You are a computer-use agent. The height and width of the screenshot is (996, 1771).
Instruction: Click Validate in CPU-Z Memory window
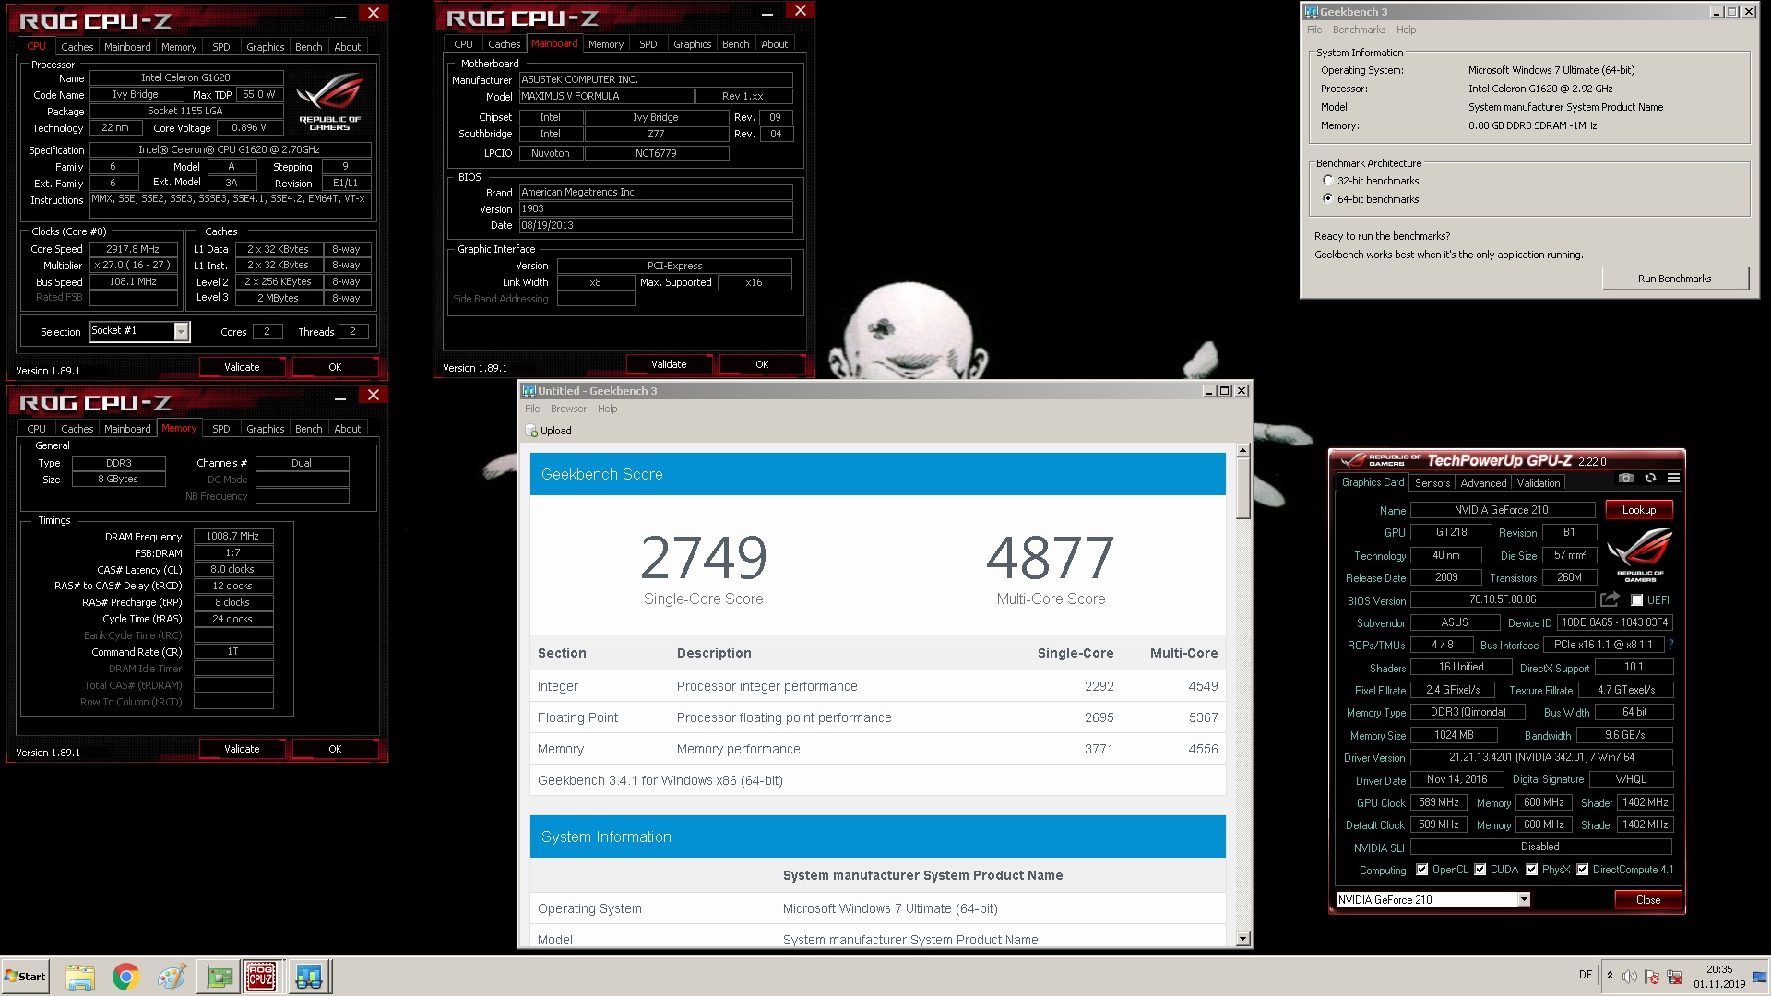point(242,749)
